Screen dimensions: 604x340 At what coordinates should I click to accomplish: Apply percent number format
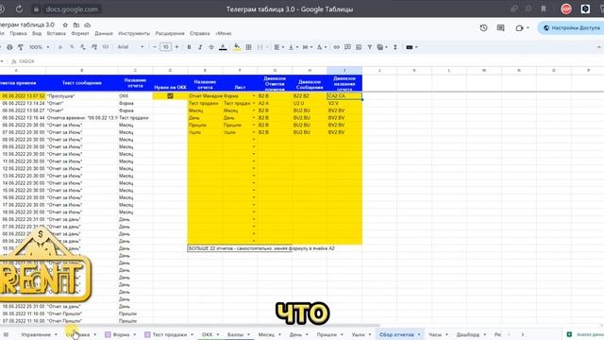click(72, 47)
